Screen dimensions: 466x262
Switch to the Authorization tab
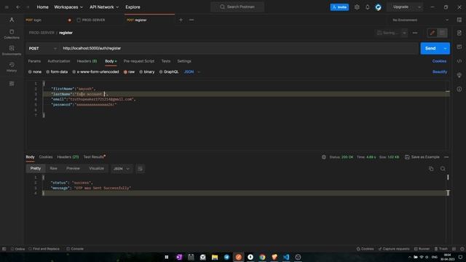pos(59,61)
